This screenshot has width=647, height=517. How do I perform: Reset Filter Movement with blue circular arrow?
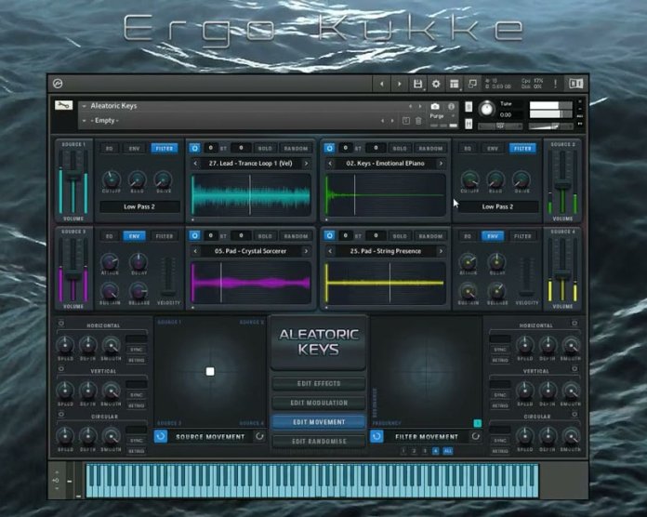pyautogui.click(x=376, y=436)
